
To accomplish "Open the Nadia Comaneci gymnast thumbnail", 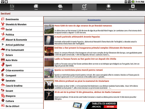I will click(x=49, y=95).
